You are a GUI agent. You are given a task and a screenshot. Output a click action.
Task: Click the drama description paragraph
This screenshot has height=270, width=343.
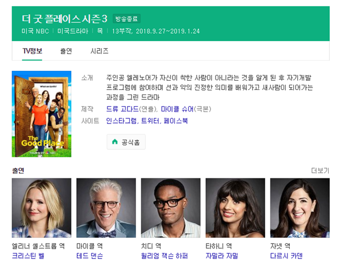point(210,87)
